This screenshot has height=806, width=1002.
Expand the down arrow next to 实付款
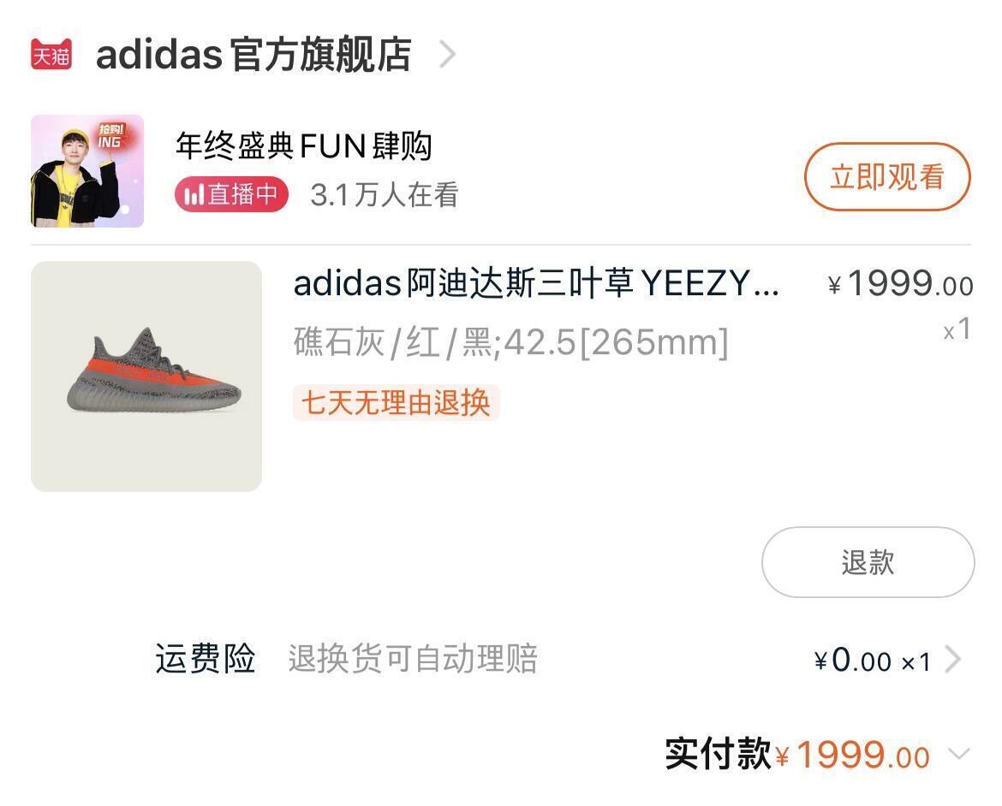coord(959,755)
